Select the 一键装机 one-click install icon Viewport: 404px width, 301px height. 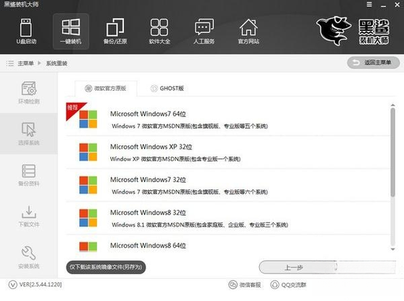pyautogui.click(x=71, y=31)
